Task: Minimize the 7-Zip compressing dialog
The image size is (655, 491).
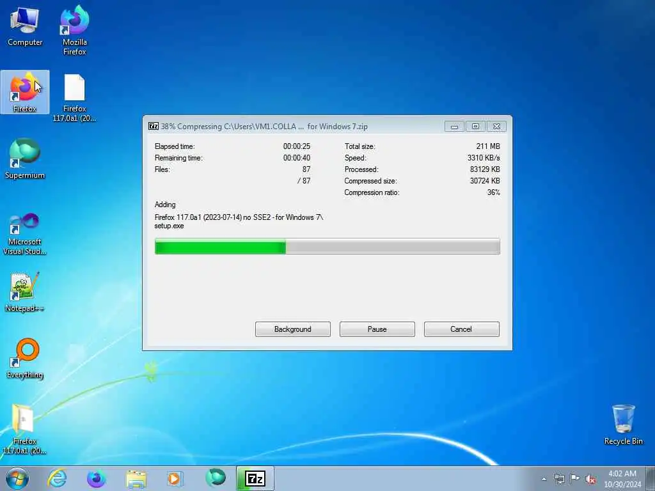Action: tap(455, 126)
